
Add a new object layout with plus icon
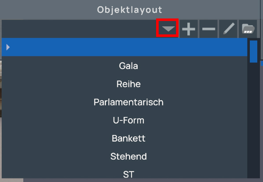coord(189,29)
